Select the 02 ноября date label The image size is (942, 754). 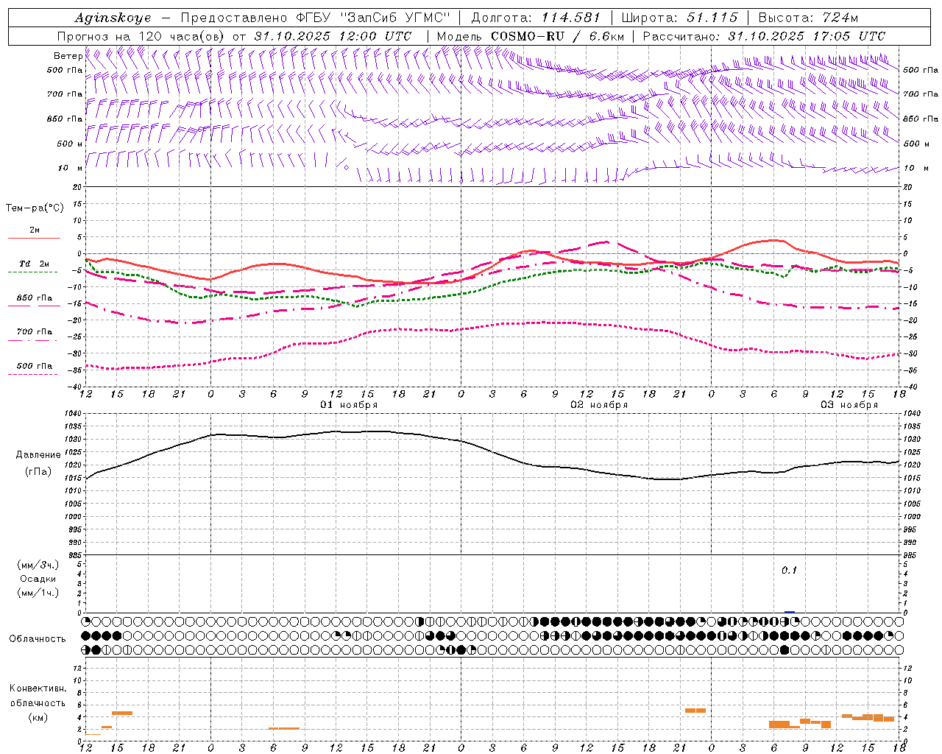click(599, 404)
